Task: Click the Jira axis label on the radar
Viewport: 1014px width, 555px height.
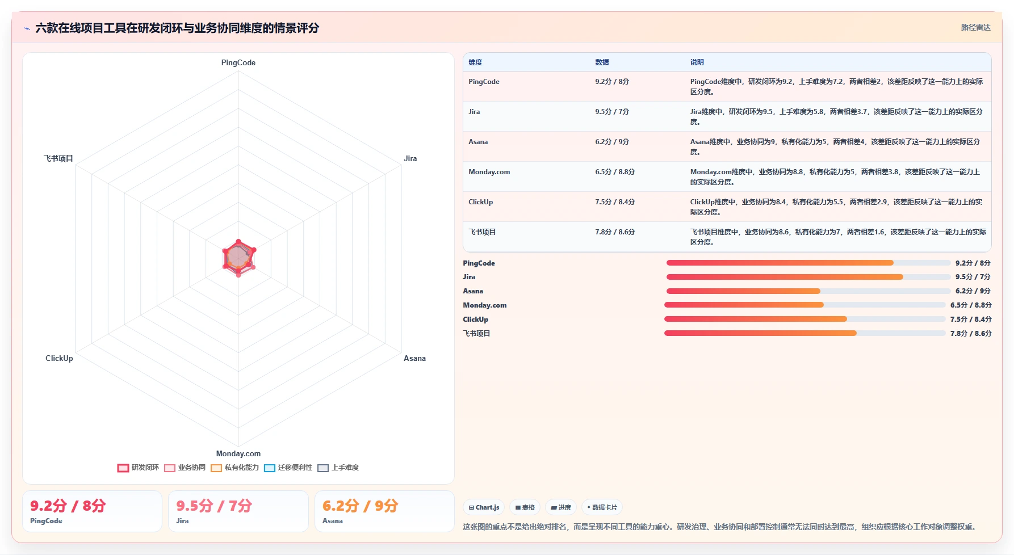Action: pos(410,159)
